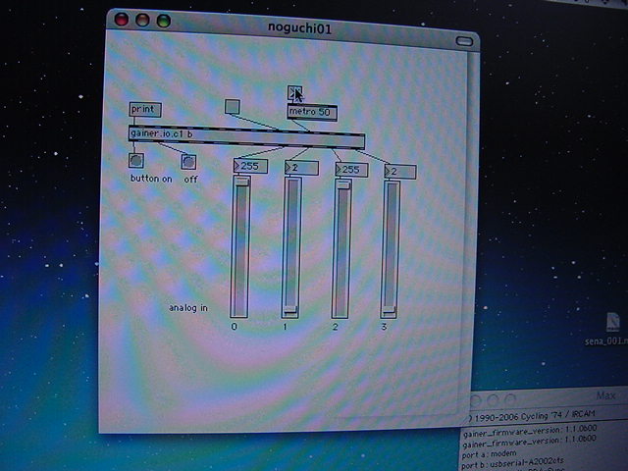Click number box above analog slider 1

tap(301, 168)
